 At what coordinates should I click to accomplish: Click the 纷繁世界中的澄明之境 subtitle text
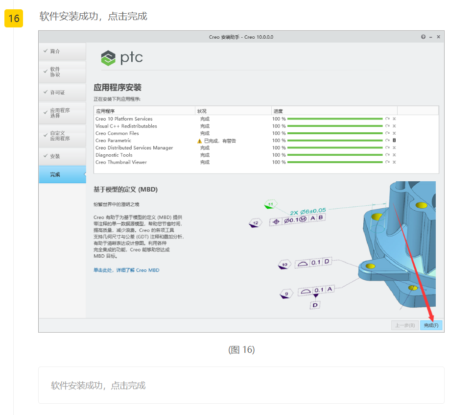(x=116, y=204)
